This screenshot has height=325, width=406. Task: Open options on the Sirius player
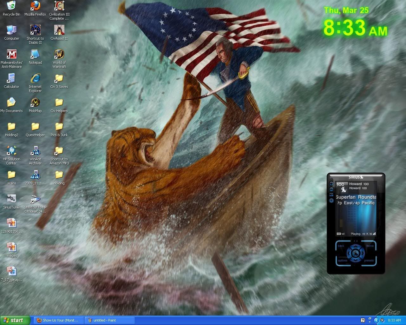[x=343, y=261]
